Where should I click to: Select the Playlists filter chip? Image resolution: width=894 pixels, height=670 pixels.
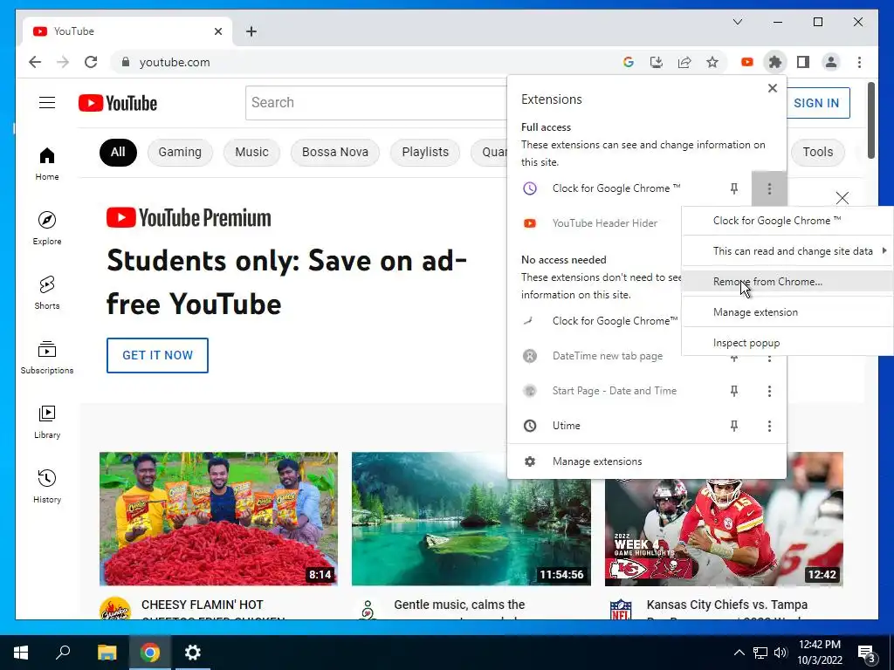pos(425,152)
